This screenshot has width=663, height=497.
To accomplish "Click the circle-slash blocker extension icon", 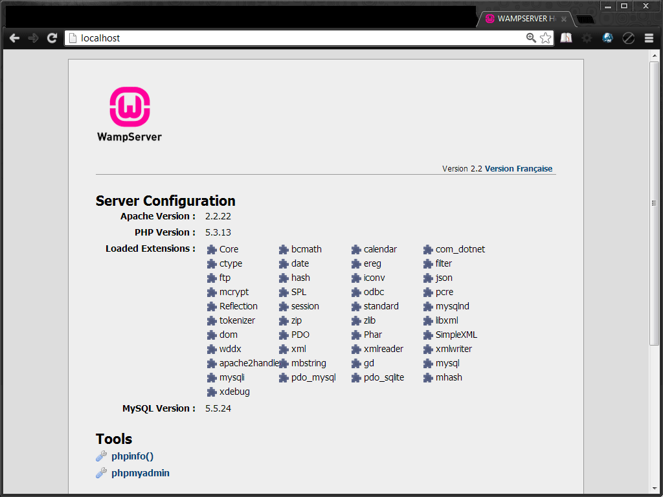I will point(628,38).
